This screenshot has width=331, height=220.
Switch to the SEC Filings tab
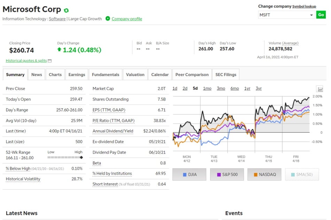[x=226, y=75]
